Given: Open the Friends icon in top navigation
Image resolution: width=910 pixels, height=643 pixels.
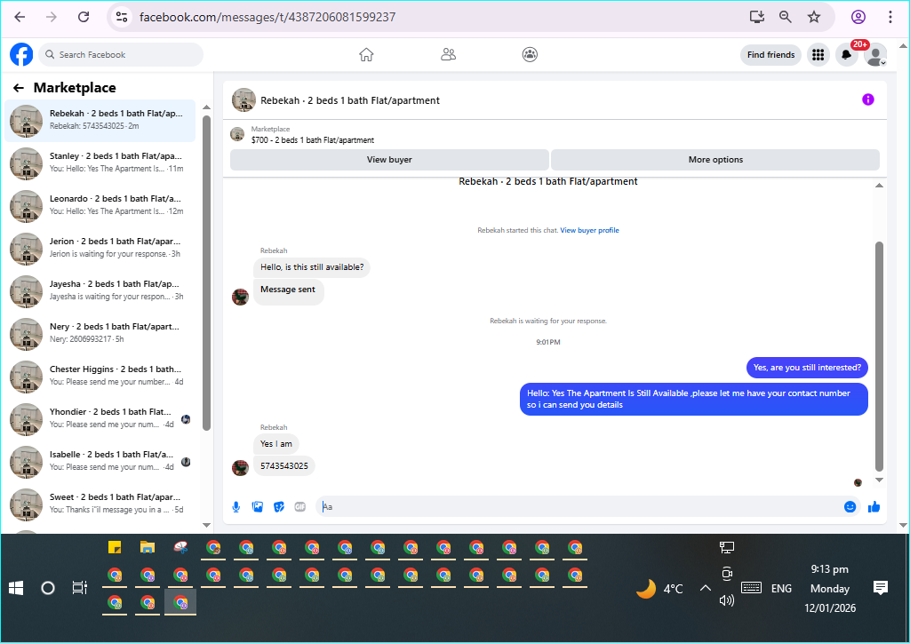Looking at the screenshot, I should pos(448,54).
